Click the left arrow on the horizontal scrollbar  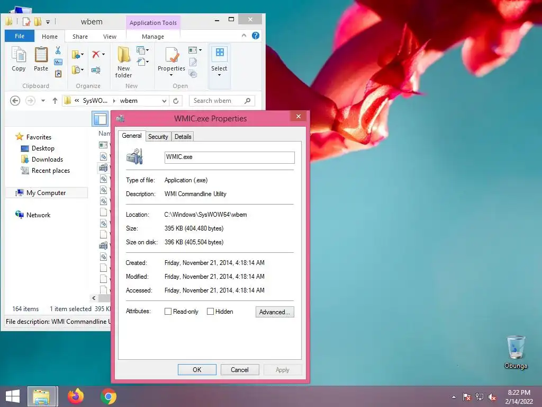coord(94,298)
